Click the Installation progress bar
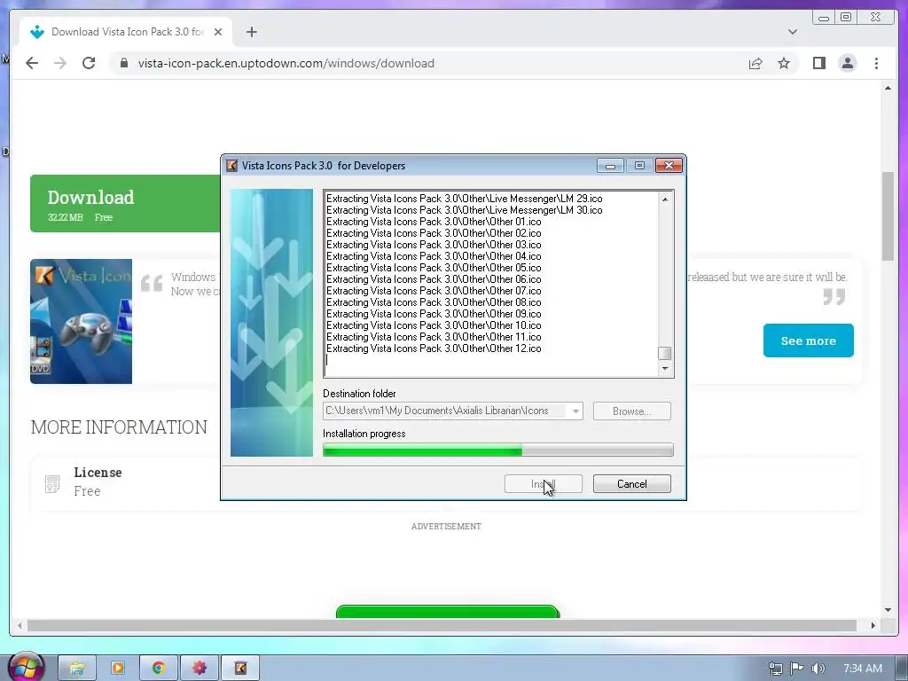The image size is (908, 681). pos(498,450)
